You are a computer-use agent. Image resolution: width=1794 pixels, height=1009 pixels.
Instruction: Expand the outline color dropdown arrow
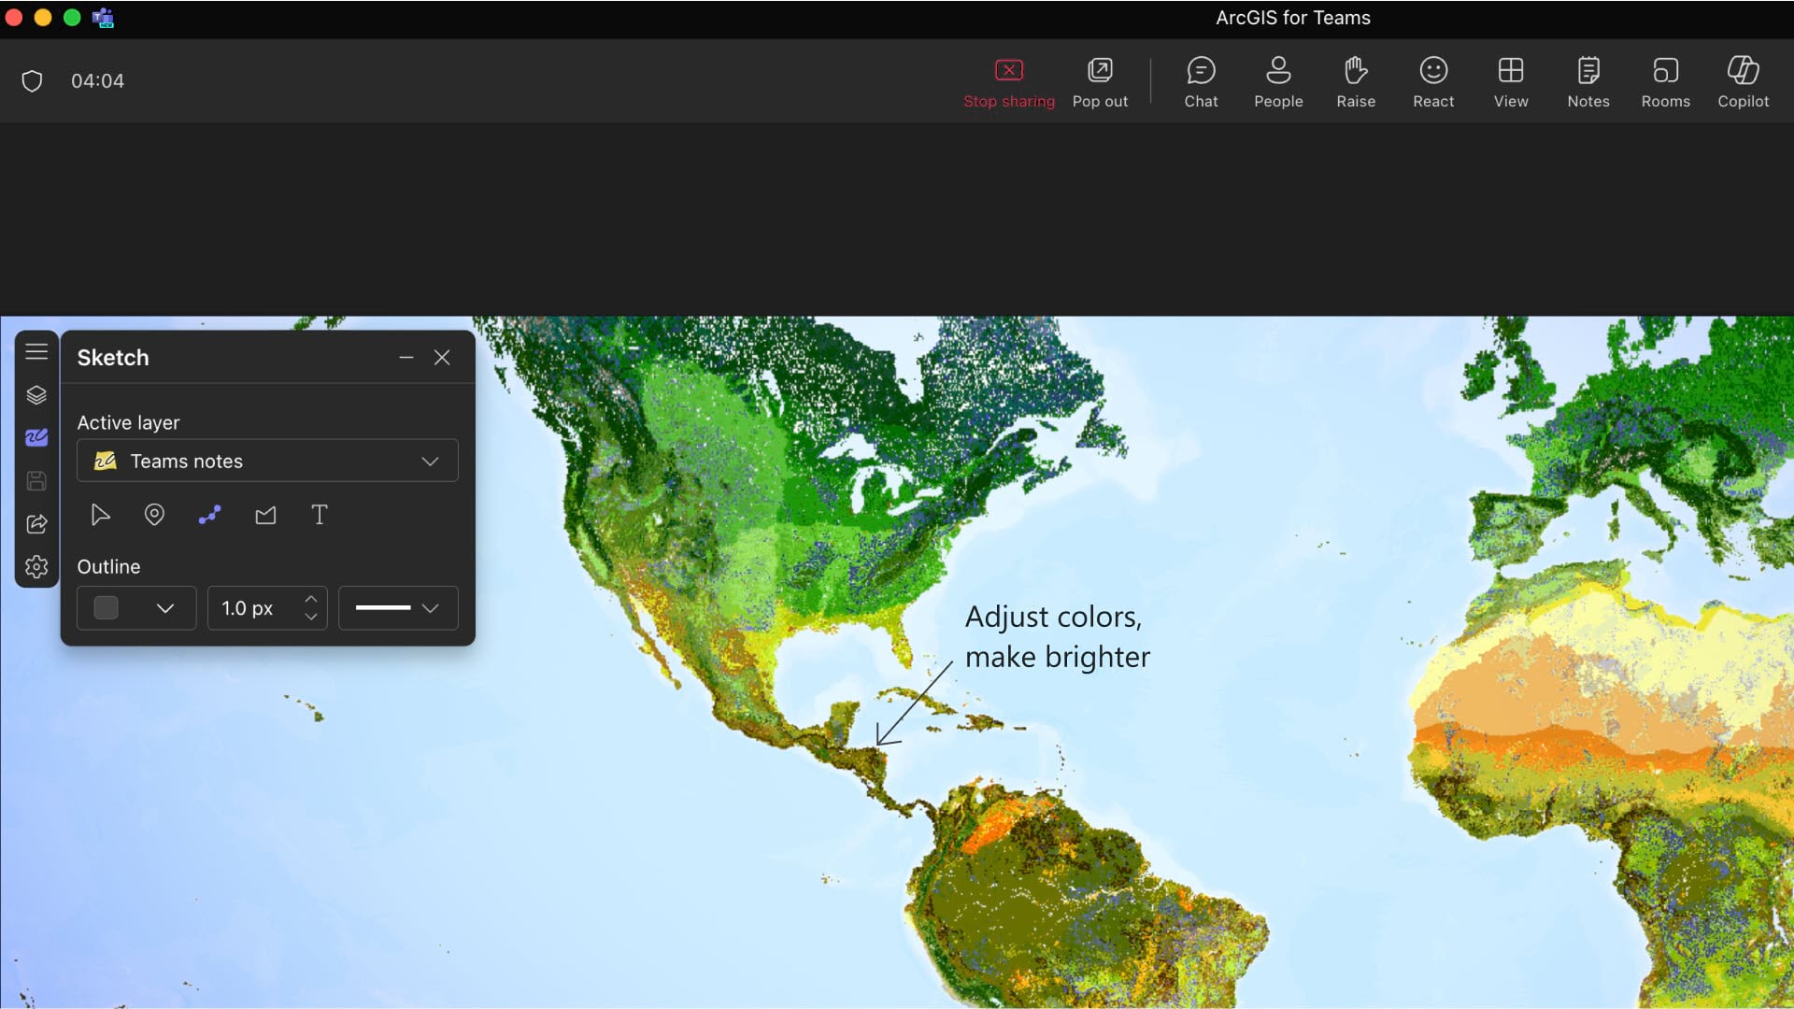point(165,608)
